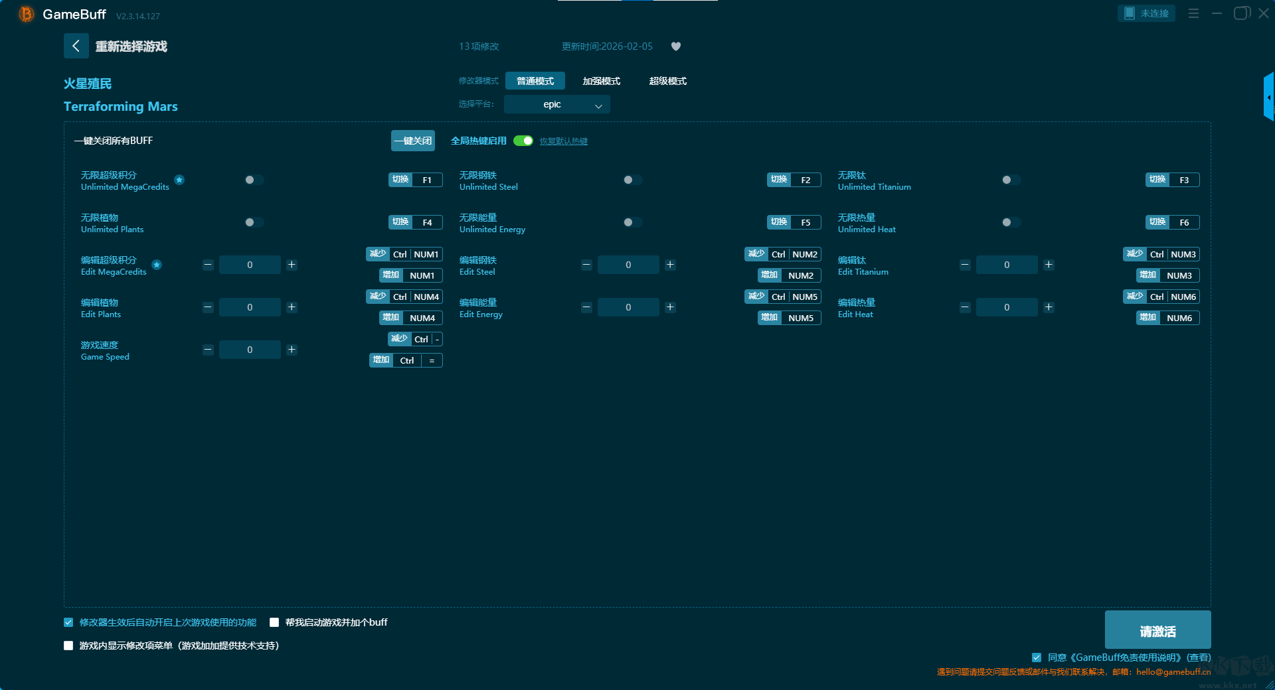Click the star badge next to Edit MegaCredits

tap(157, 265)
